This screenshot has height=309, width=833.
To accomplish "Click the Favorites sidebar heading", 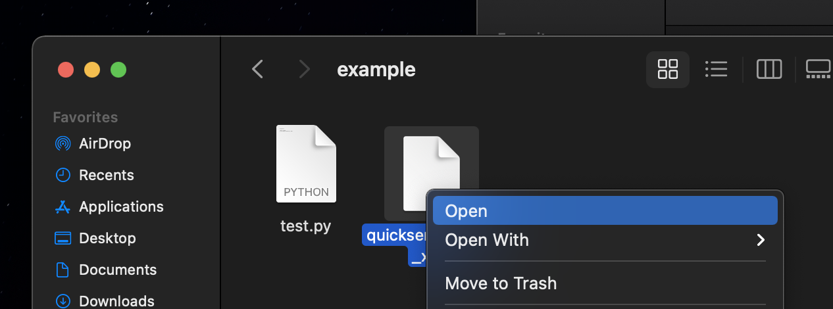I will 86,117.
